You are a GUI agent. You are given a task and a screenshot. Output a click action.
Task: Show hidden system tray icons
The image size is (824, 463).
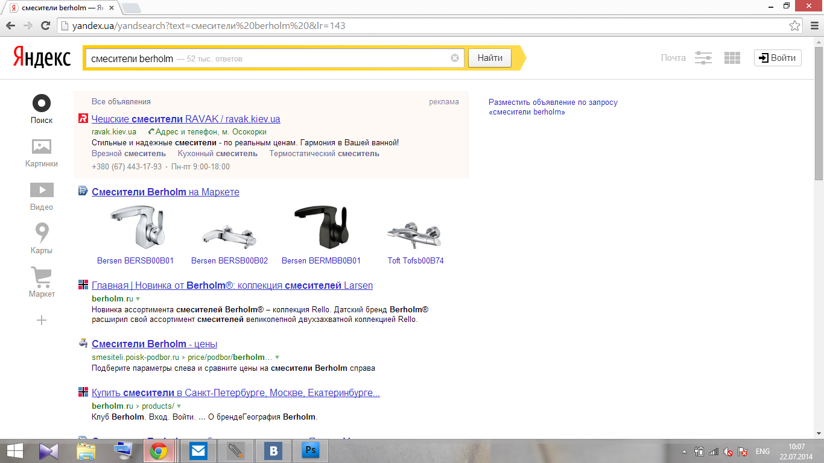tap(684, 452)
